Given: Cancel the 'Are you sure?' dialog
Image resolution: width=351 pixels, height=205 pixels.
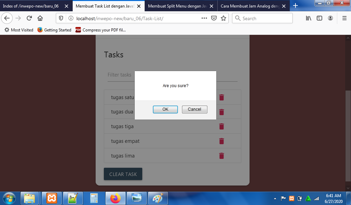Looking at the screenshot, I should click(x=195, y=109).
